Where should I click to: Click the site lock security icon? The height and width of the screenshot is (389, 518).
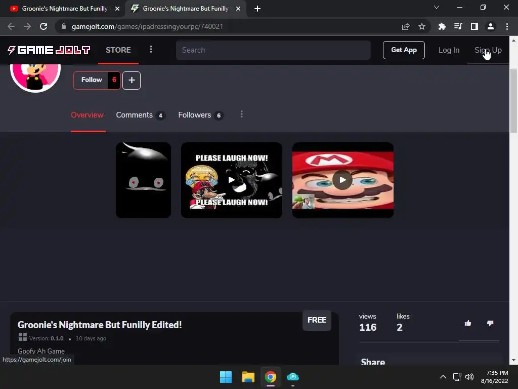(63, 26)
